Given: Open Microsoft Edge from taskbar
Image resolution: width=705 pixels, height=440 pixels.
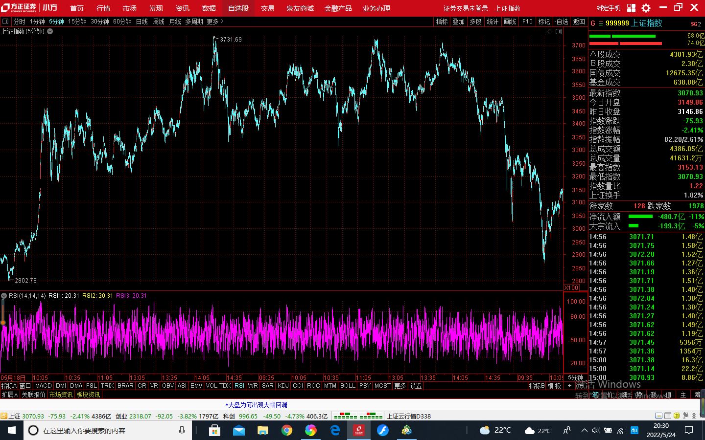Looking at the screenshot, I should pos(335,430).
